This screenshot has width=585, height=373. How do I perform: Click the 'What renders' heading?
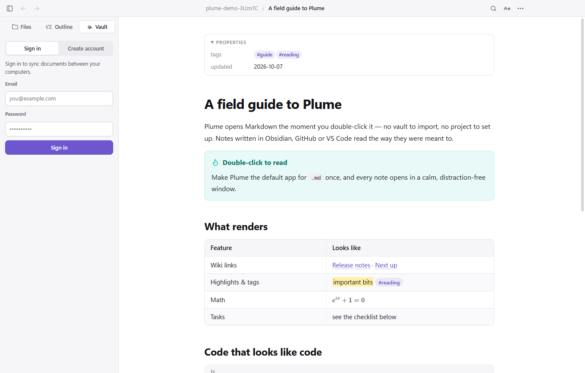(236, 227)
